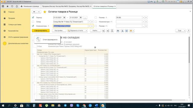Enable the Размер > 1 checkbox

pos(96,26)
